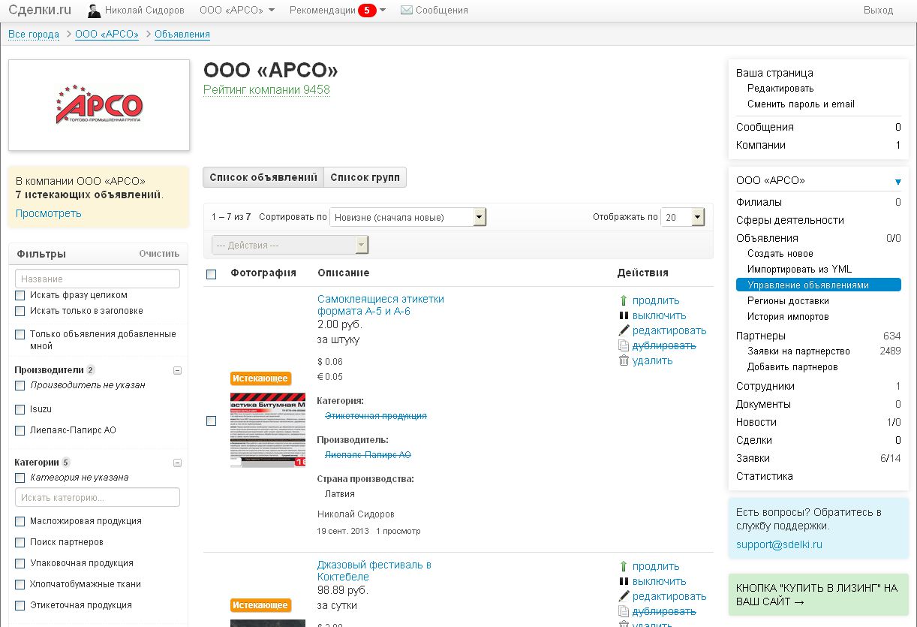The width and height of the screenshot is (917, 627).
Task: Click the envelope icon for Сообщения
Action: pyautogui.click(x=407, y=11)
